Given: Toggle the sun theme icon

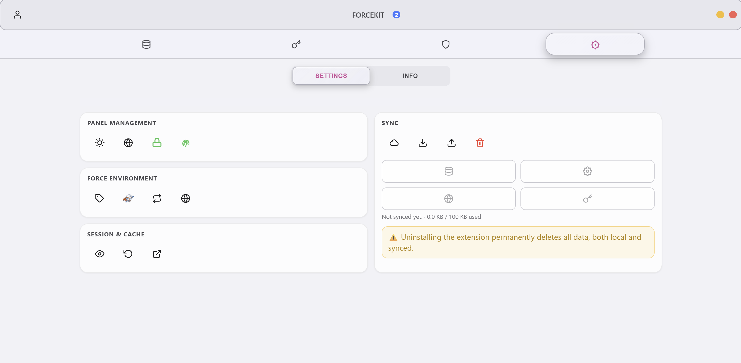Looking at the screenshot, I should tap(100, 143).
